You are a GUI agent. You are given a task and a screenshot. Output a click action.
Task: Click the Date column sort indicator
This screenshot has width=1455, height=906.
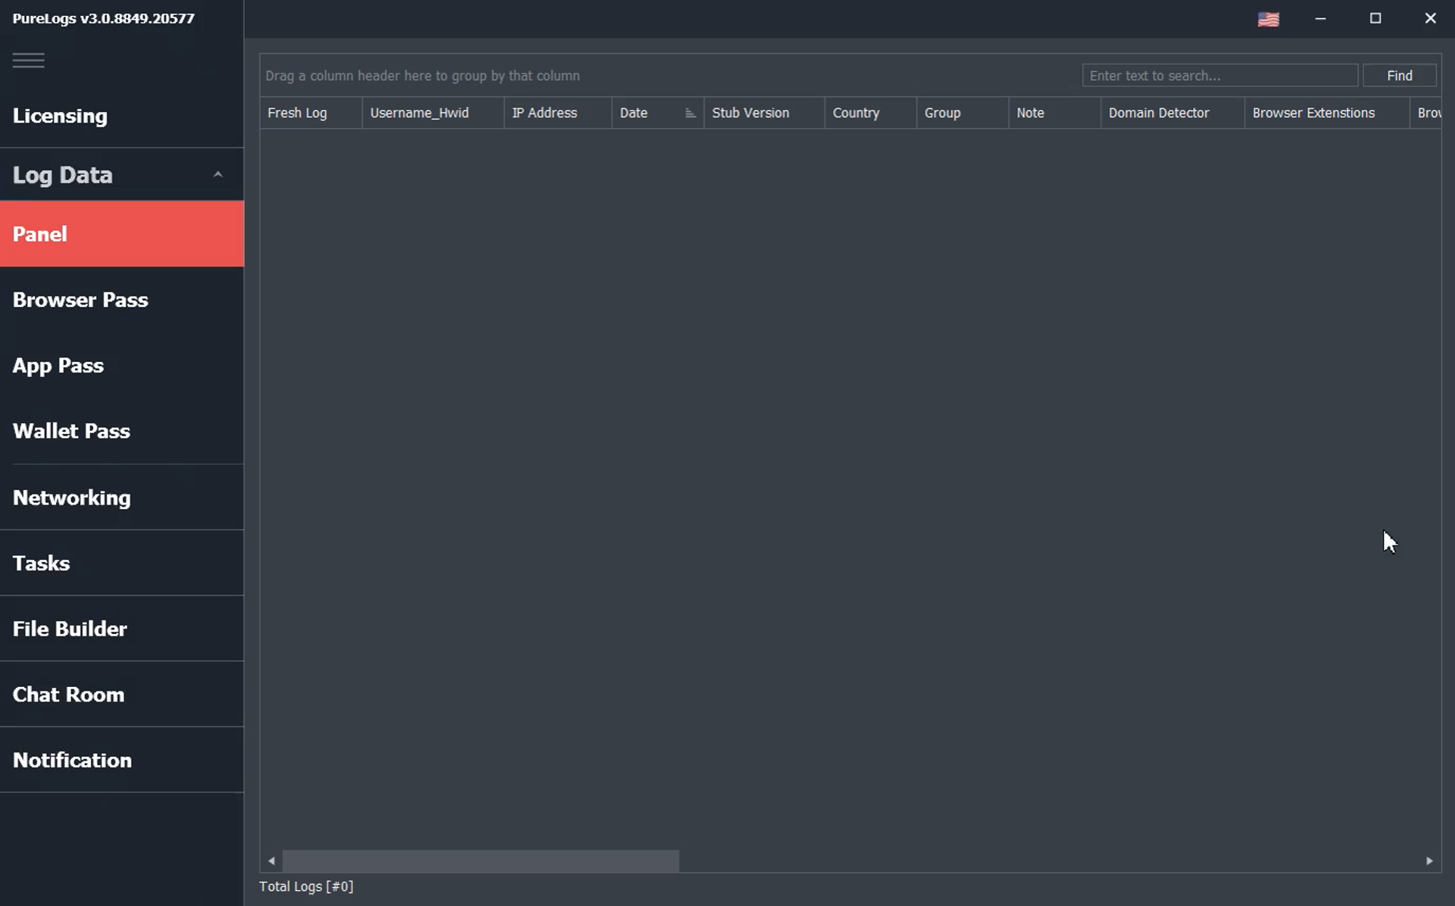(x=689, y=112)
